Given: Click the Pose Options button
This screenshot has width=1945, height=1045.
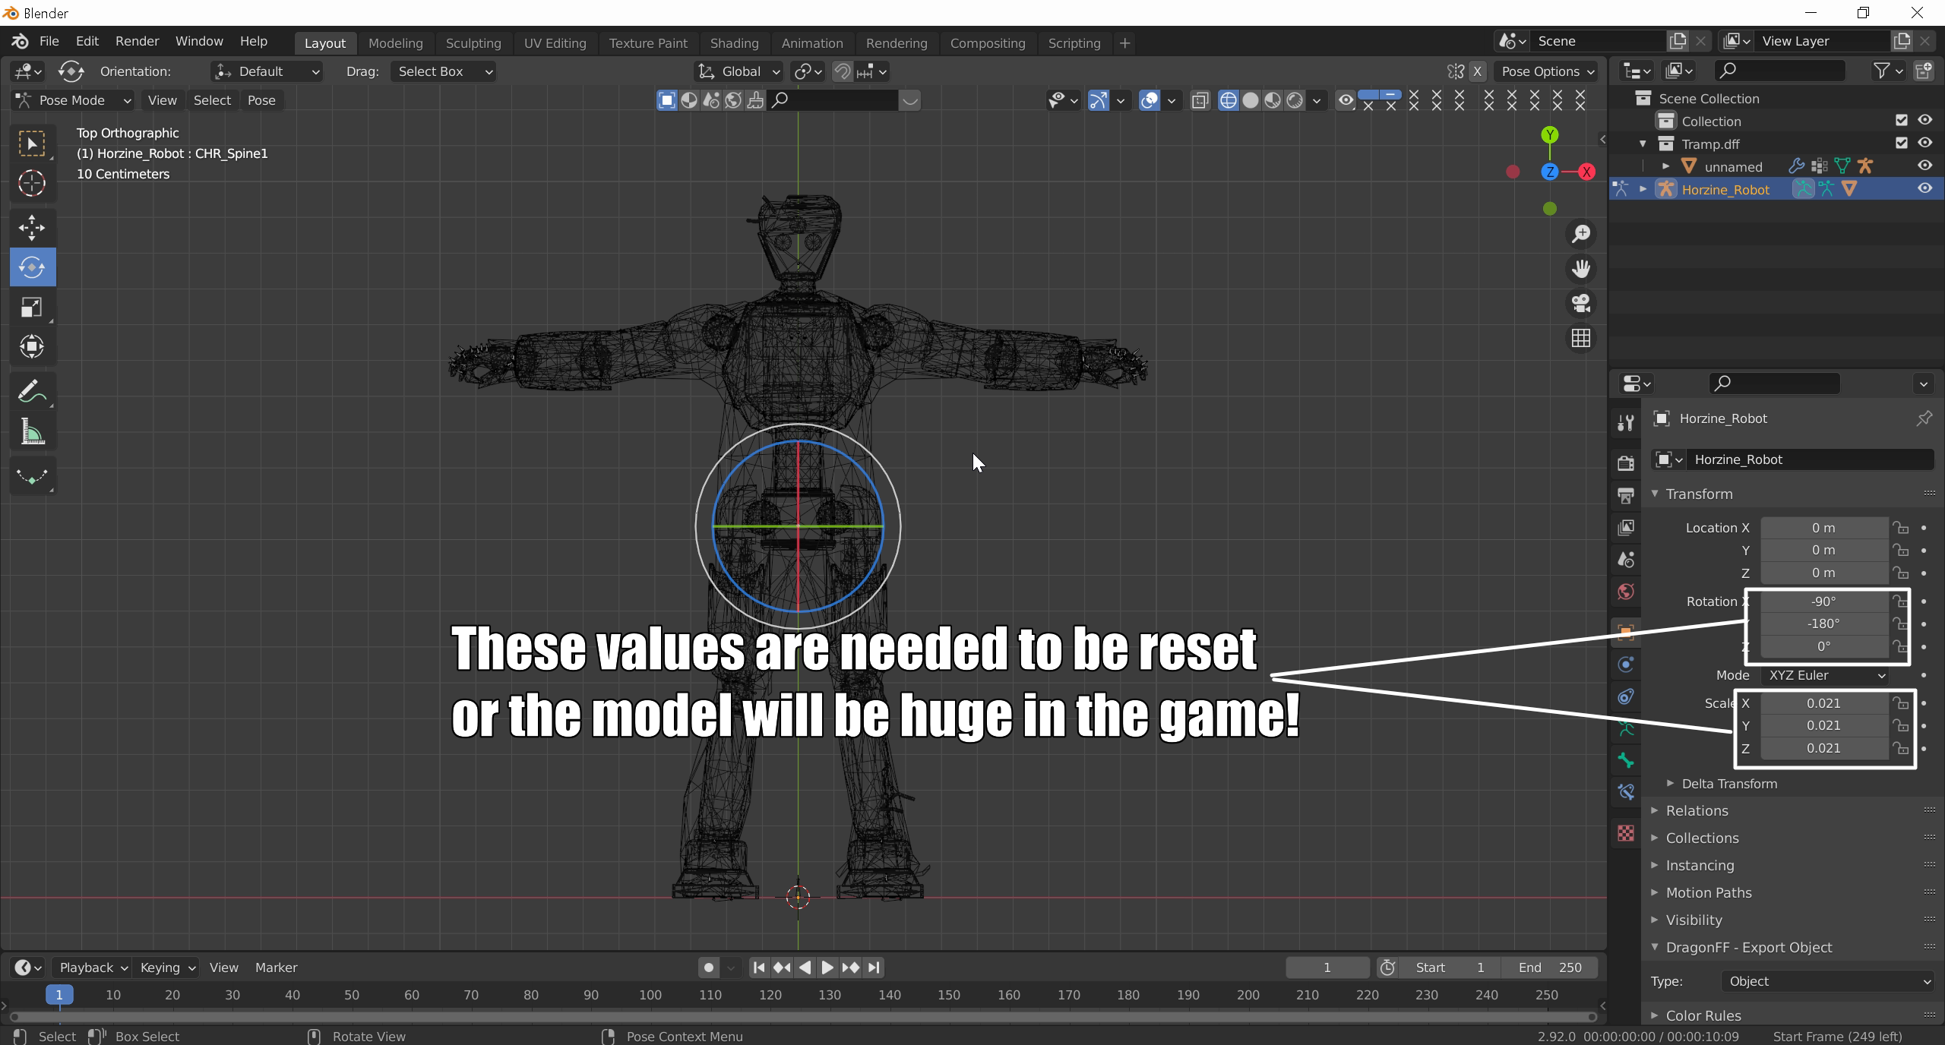Looking at the screenshot, I should 1546,71.
